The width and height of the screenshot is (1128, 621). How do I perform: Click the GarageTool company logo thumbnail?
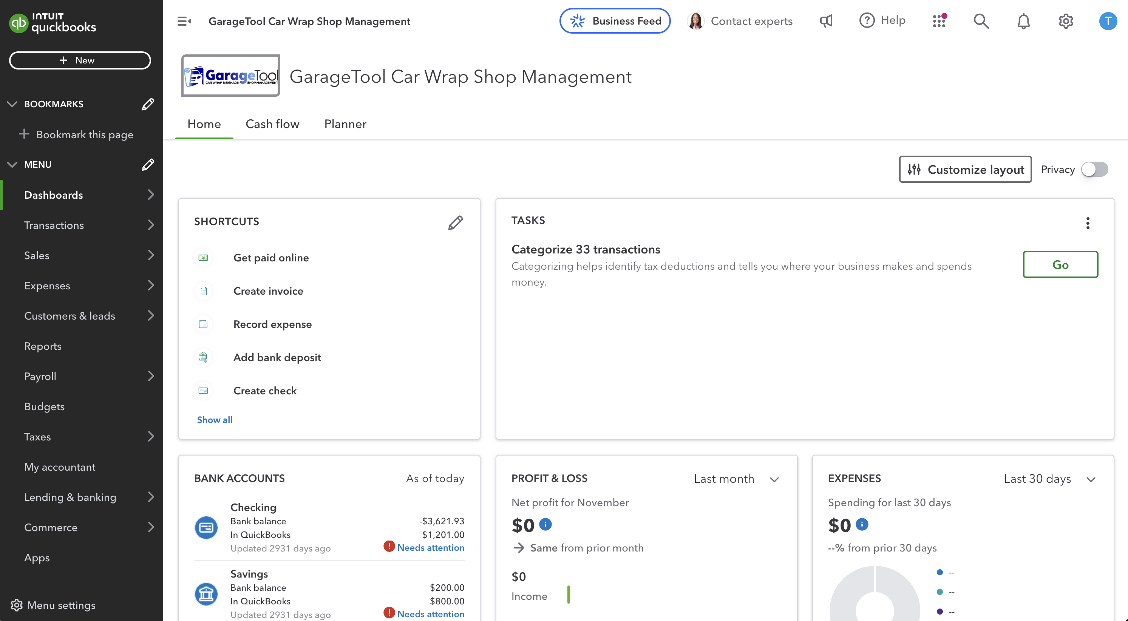pyautogui.click(x=231, y=76)
